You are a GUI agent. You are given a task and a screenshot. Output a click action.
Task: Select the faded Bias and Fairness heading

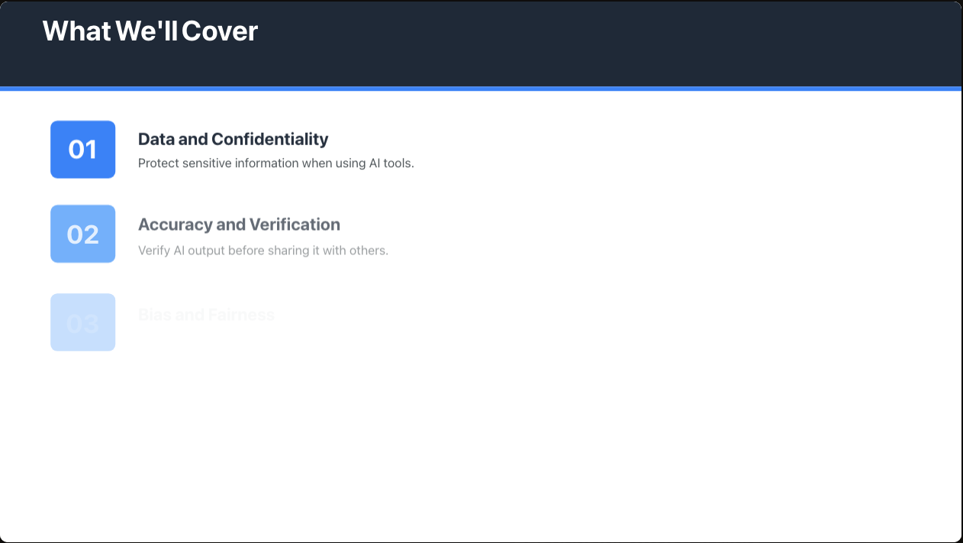(206, 315)
